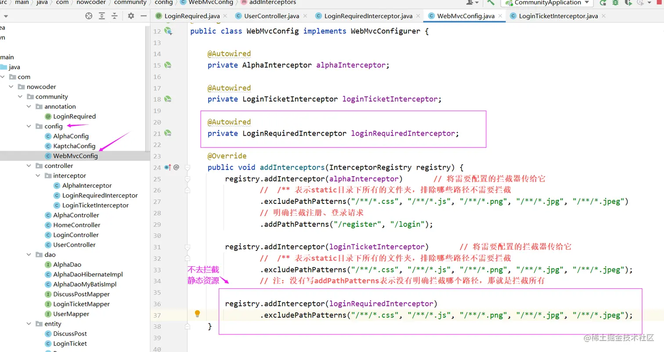Click Run with Coverage icon
664x352 pixels.
pyautogui.click(x=628, y=2)
